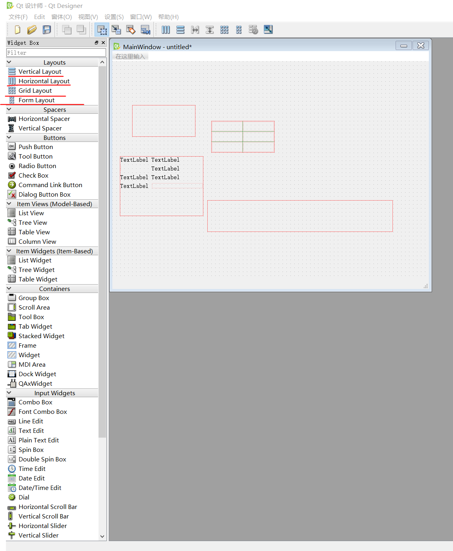Click the New form toolbar icon
The image size is (453, 551).
17,30
